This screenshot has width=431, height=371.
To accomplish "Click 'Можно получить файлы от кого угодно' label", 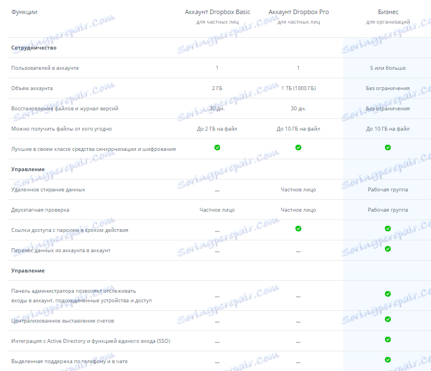I will (x=61, y=129).
